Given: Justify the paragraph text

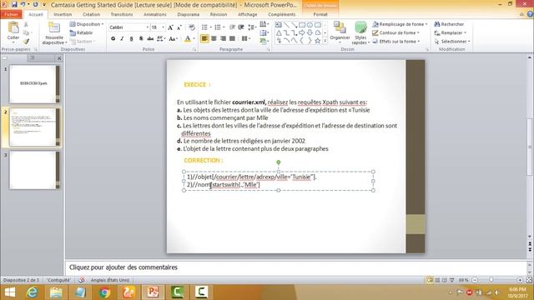Looking at the screenshot, I should coord(232,38).
